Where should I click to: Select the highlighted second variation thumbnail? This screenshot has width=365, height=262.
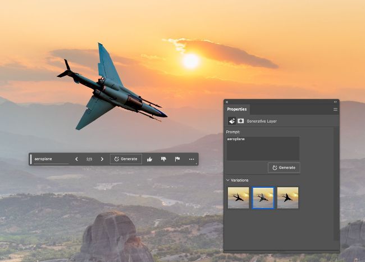263,198
